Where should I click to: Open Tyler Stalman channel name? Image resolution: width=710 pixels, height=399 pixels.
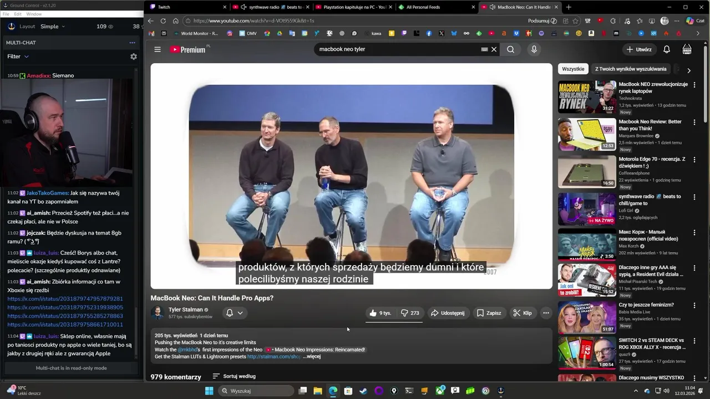click(x=186, y=310)
